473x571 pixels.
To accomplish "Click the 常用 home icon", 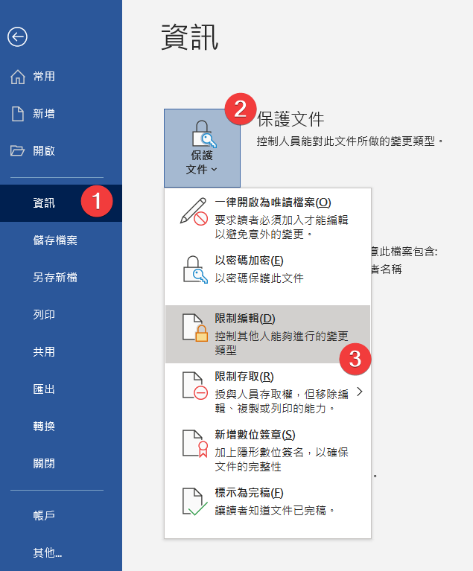I will point(17,77).
